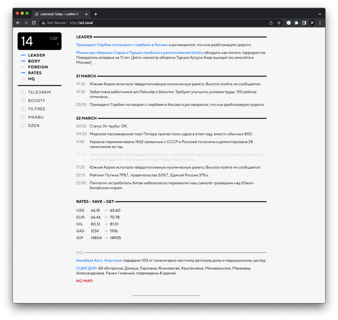
Task: Click the USD old rate 66.18
Action: [x=95, y=210]
